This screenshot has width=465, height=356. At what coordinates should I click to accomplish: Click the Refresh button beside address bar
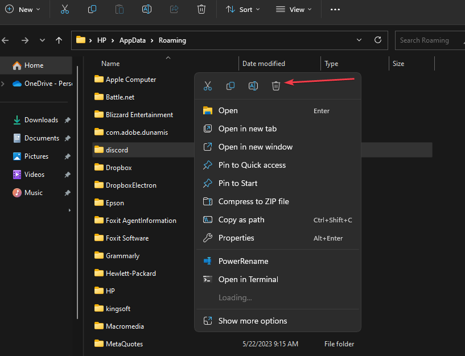coord(377,40)
